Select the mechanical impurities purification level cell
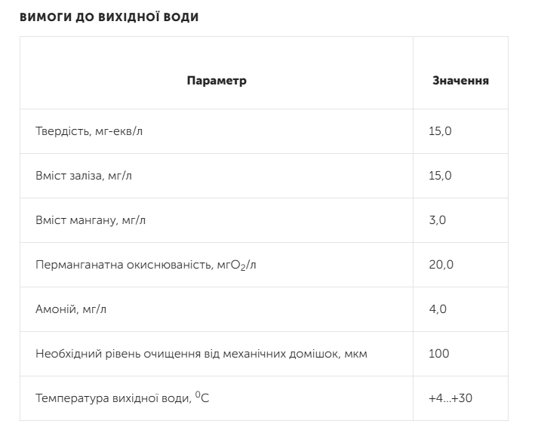Image resolution: width=535 pixels, height=433 pixels. click(201, 354)
